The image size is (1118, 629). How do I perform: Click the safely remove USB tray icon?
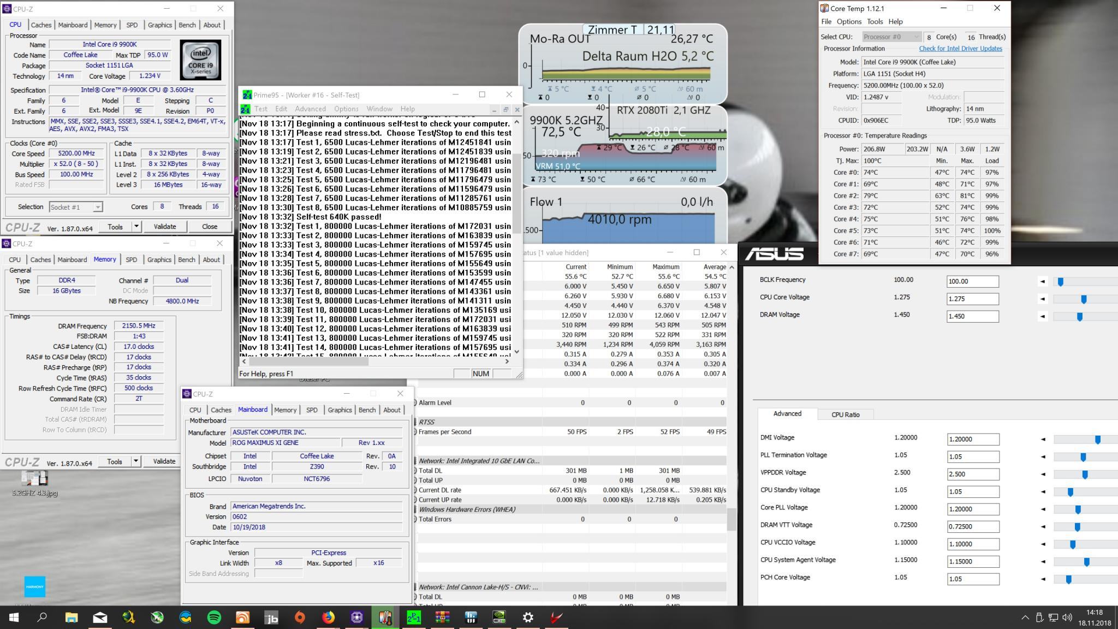pos(1039,618)
